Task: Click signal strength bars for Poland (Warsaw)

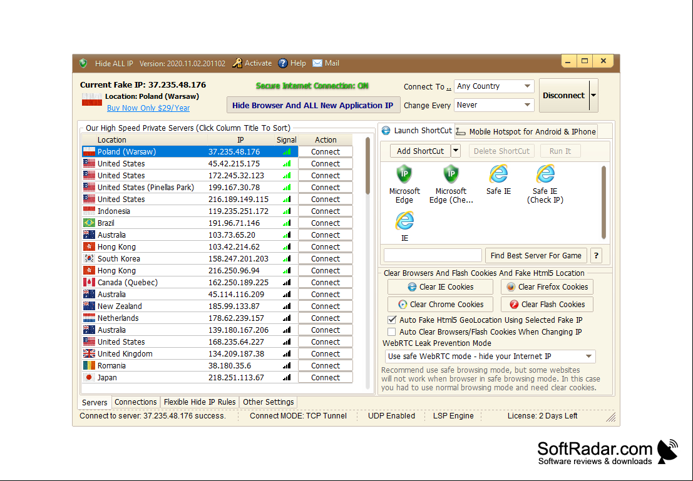Action: [287, 151]
